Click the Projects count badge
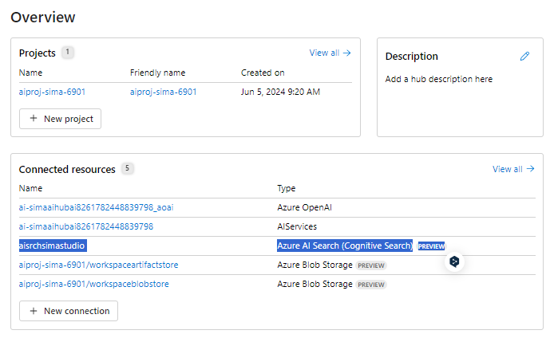 [x=67, y=52]
